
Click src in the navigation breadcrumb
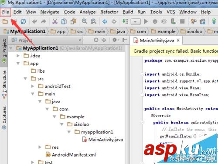(77, 31)
